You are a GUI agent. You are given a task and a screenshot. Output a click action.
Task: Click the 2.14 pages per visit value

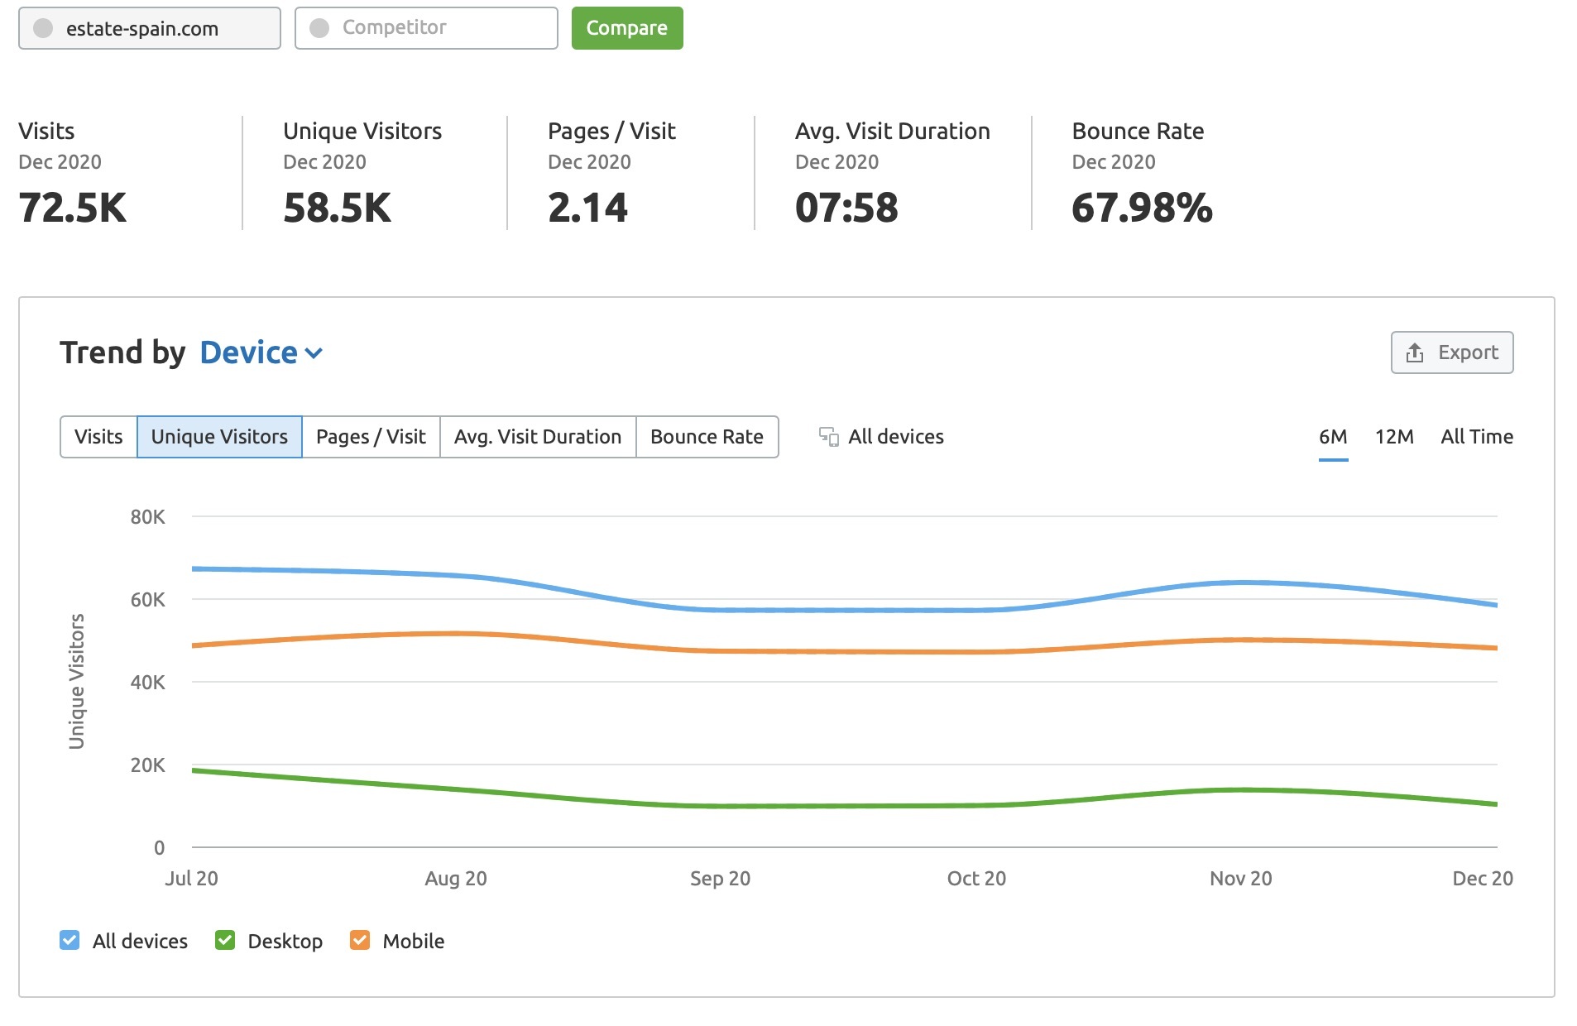click(x=587, y=207)
